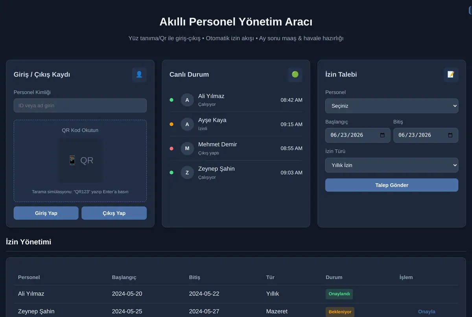Image resolution: width=472 pixels, height=317 pixels.
Task: Select Ali Yılmaz in Canlı Durum list
Action: coord(236,100)
